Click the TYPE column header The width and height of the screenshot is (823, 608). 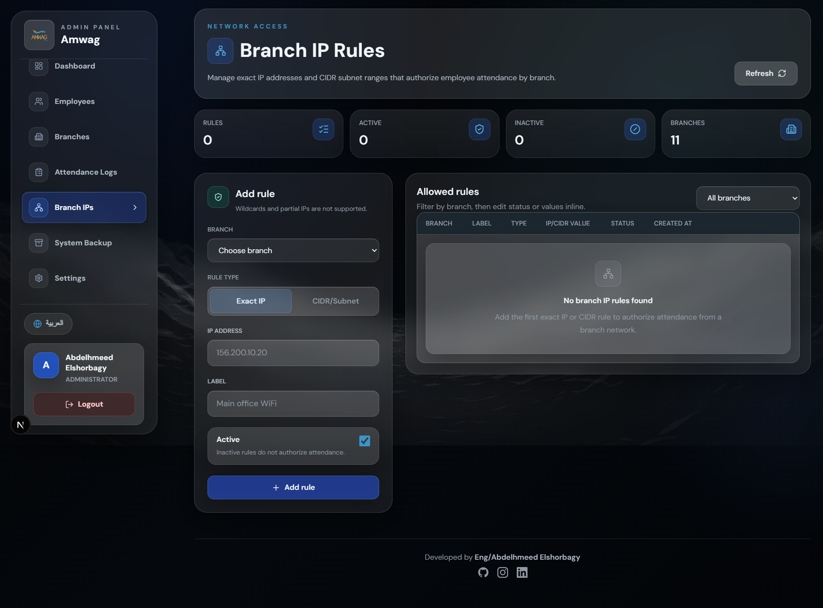tap(518, 223)
